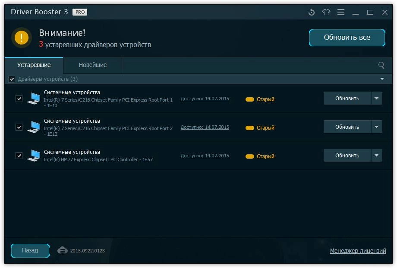Toggle the "Драйверы устройств (3)" select-all checkbox
The width and height of the screenshot is (397, 268).
12,79
